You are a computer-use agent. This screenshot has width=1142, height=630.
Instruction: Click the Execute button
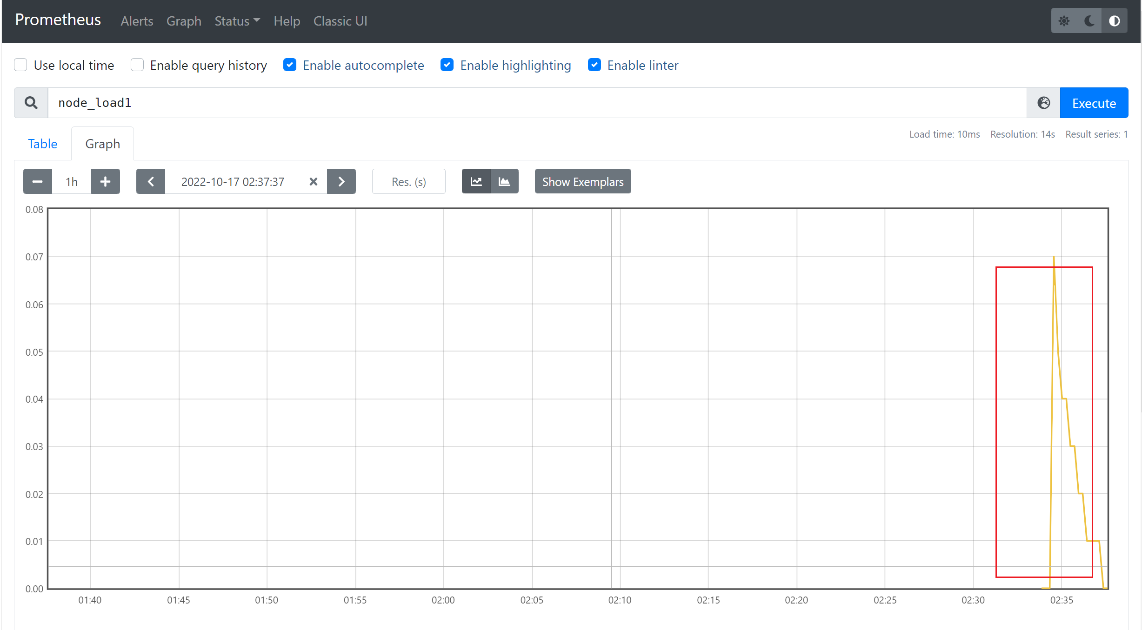[1094, 103]
